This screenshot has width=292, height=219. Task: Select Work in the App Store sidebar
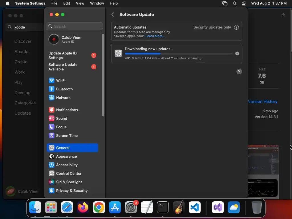(x=19, y=72)
